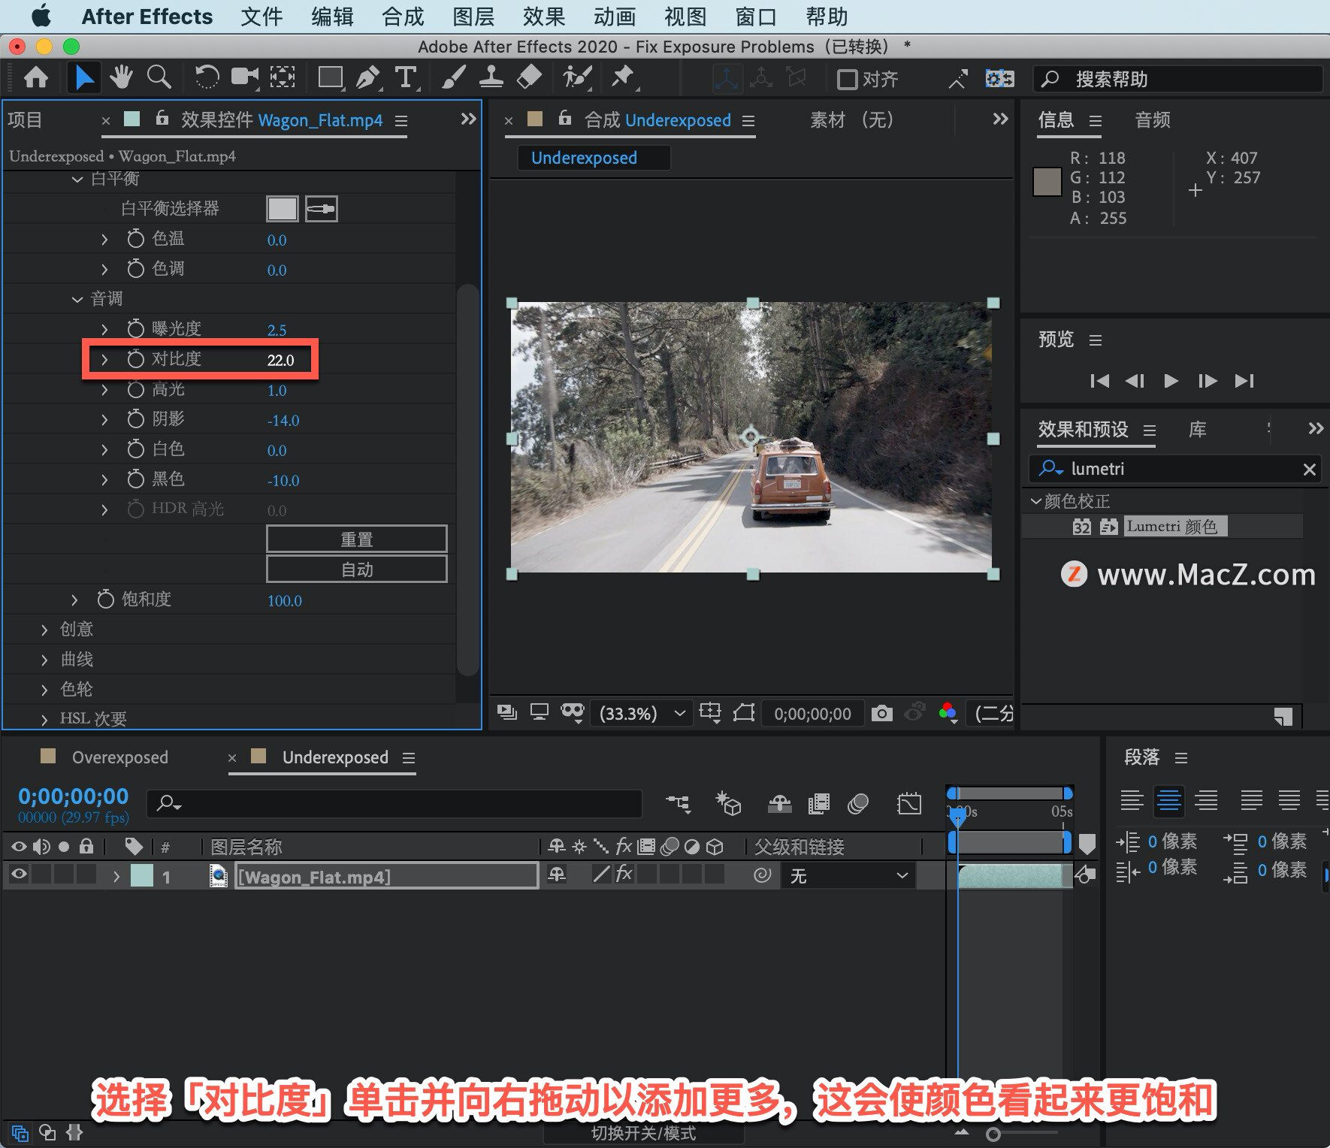
Task: Select the Eraser tool
Action: (x=529, y=78)
